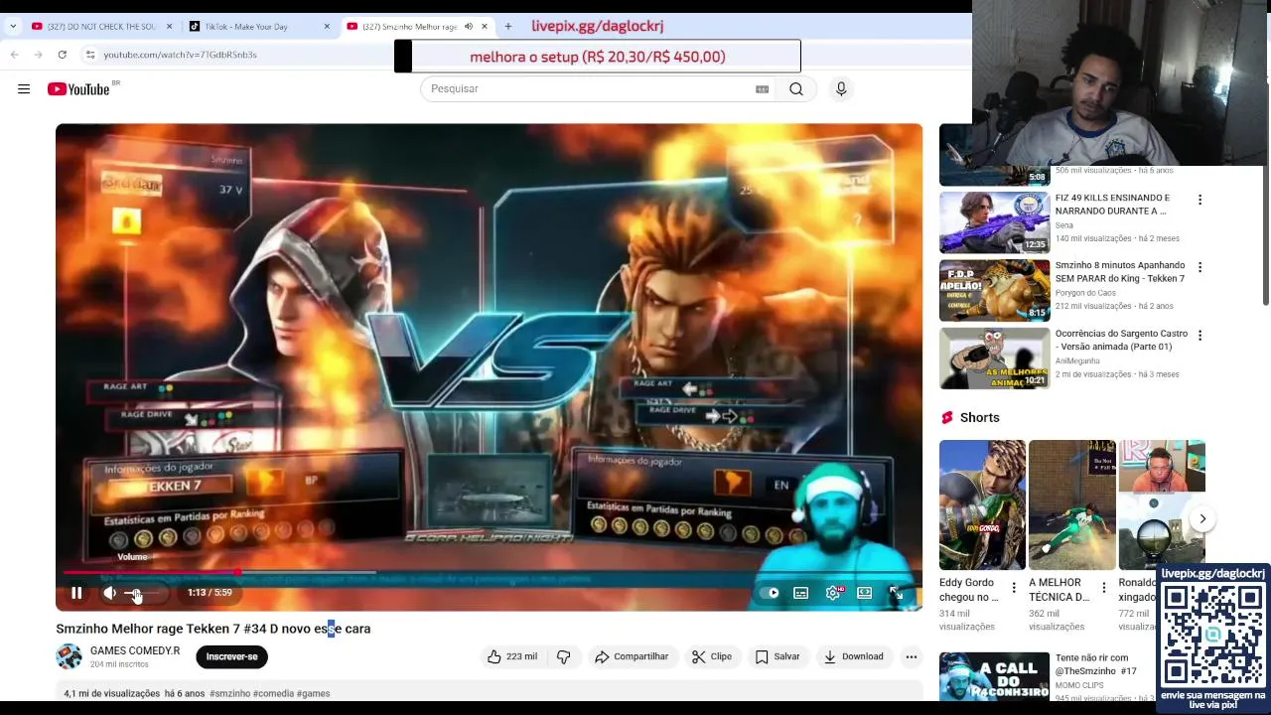Image resolution: width=1271 pixels, height=715 pixels.
Task: Click the Clipe scissors button
Action: click(x=712, y=656)
